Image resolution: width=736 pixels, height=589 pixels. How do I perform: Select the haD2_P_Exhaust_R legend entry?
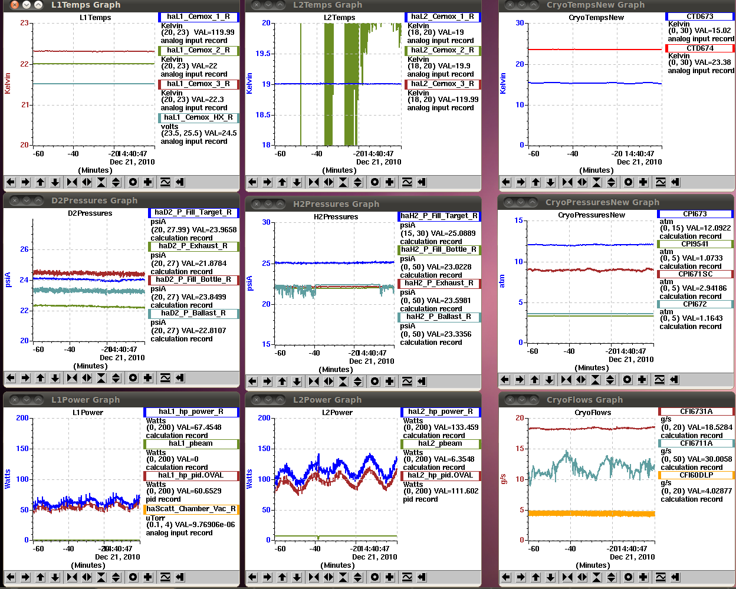pyautogui.click(x=193, y=246)
